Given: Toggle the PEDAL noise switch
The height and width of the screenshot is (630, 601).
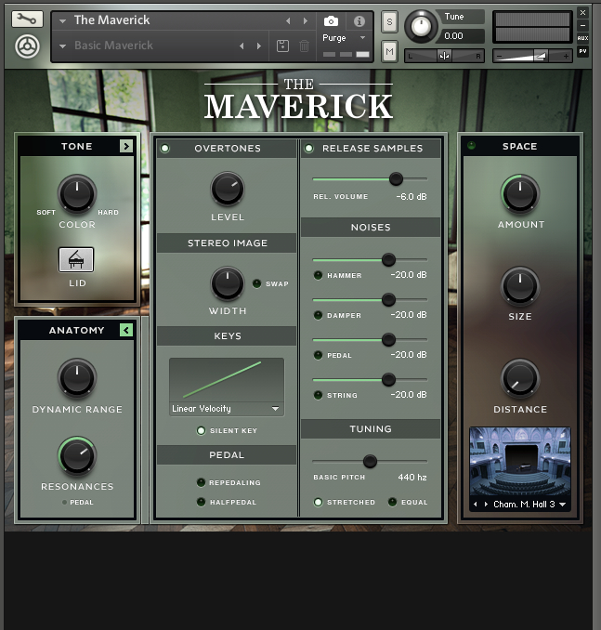Looking at the screenshot, I should pos(318,355).
